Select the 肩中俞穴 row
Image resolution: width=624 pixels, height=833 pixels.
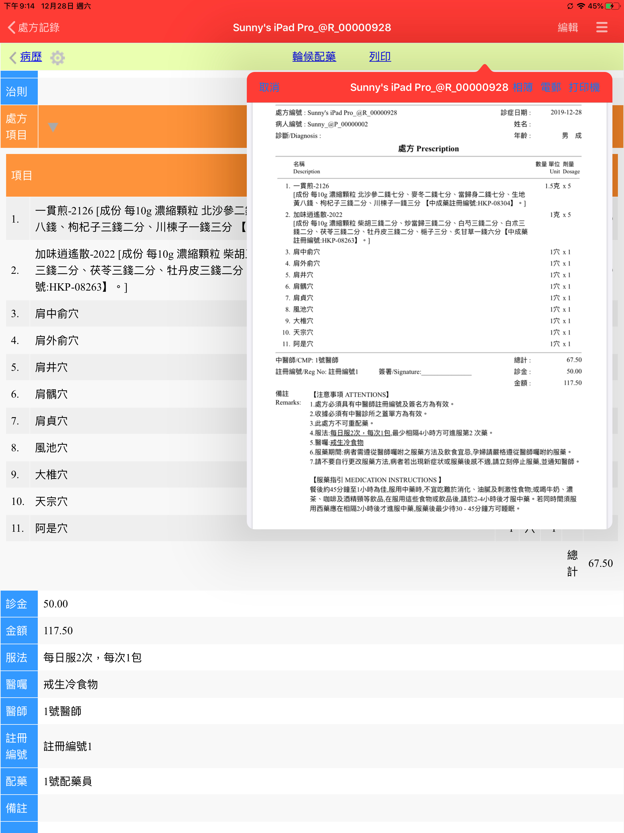[126, 314]
